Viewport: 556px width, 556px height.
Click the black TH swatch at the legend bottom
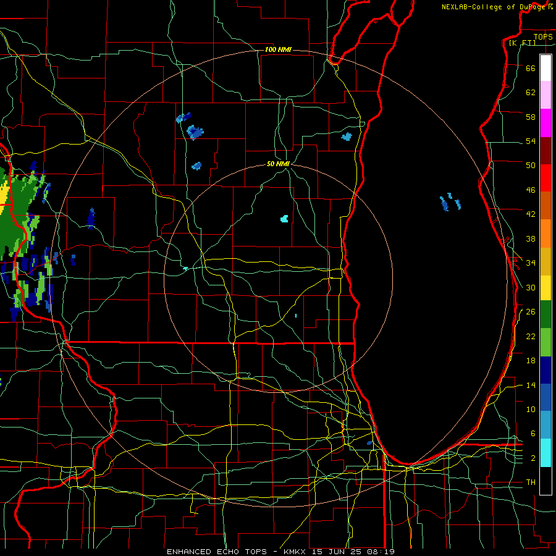pyautogui.click(x=545, y=481)
